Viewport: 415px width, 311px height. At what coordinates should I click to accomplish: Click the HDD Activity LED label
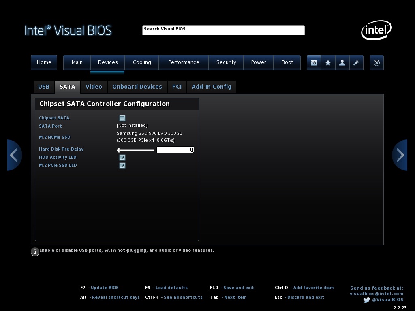[x=58, y=158]
